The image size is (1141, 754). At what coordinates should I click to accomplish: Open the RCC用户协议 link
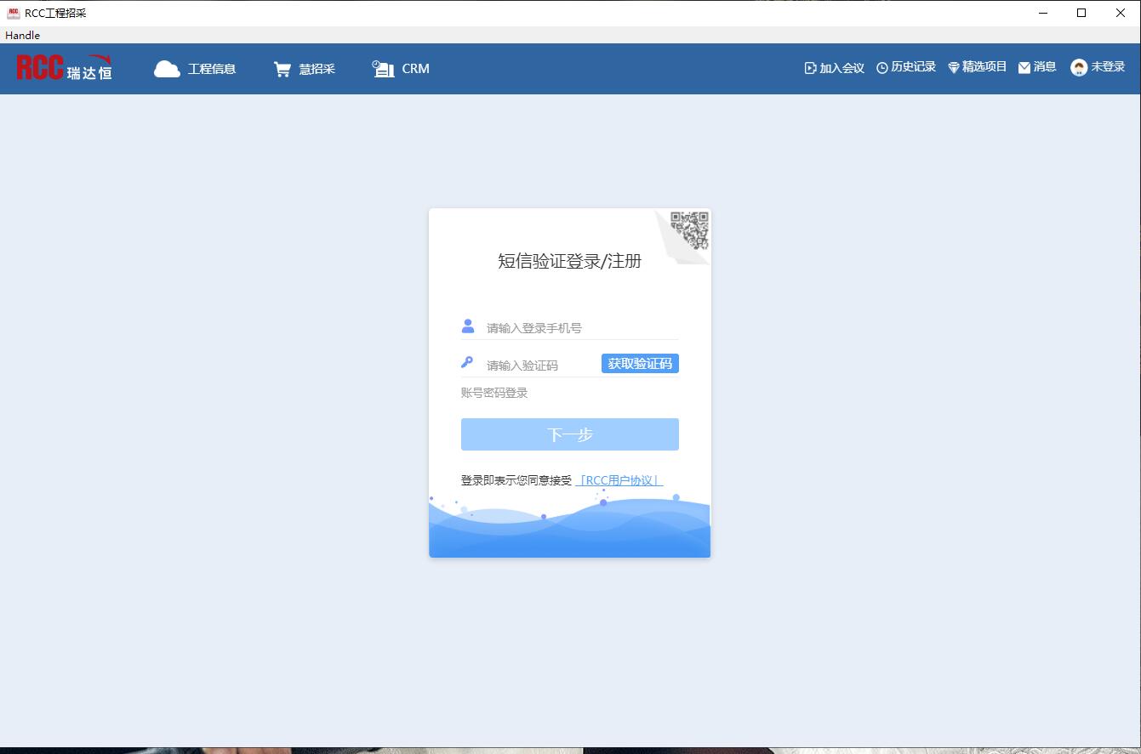click(x=619, y=480)
